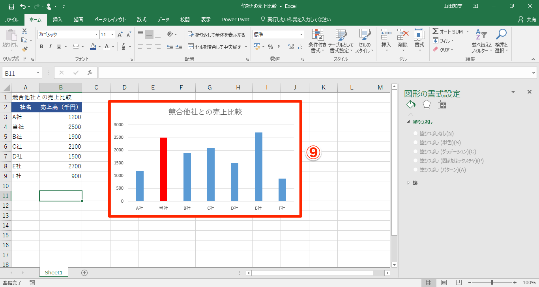Select Size & Properties icon in format pane
This screenshot has width=539, height=287.
pos(442,105)
